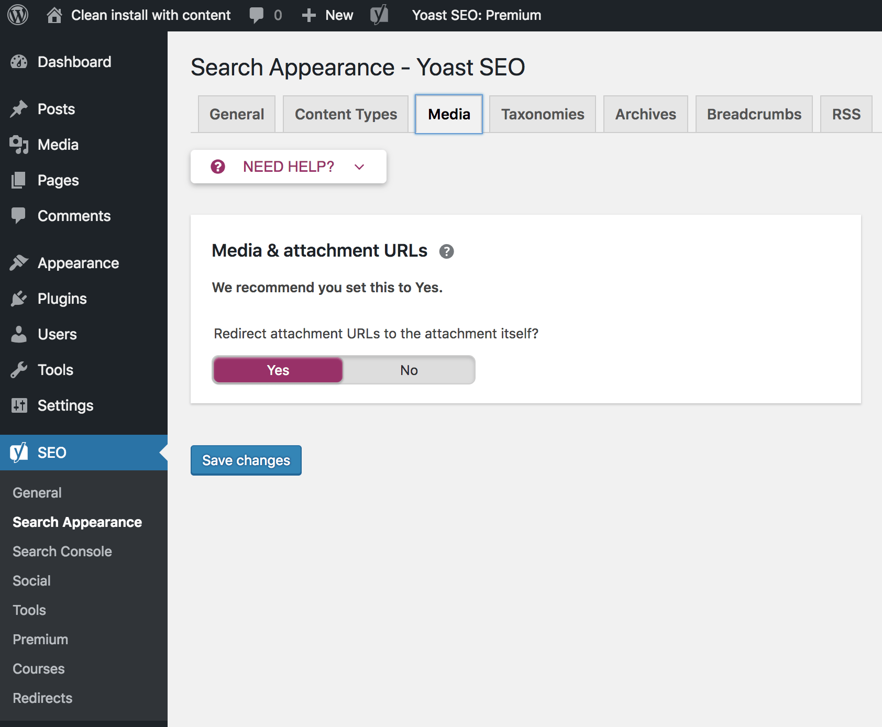Switch to the General tab
Image resolution: width=882 pixels, height=727 pixels.
[237, 114]
